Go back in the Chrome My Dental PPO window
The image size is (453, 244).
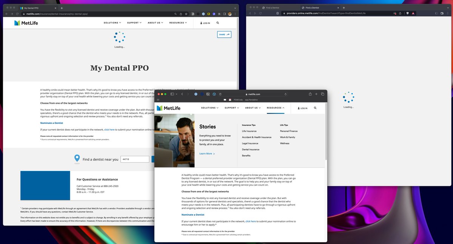[x=6, y=14]
